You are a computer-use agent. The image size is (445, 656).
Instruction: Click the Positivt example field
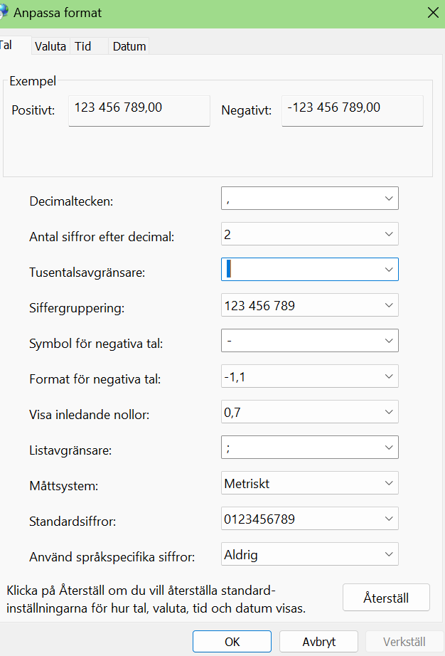[139, 110]
